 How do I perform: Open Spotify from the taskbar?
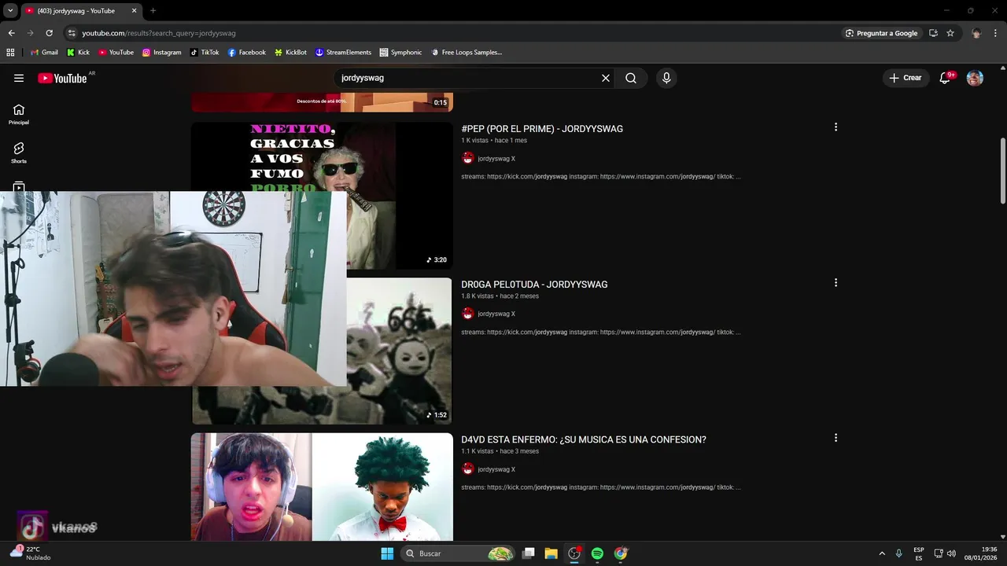(597, 553)
